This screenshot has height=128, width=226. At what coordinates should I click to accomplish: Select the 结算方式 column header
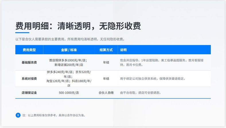106,50
